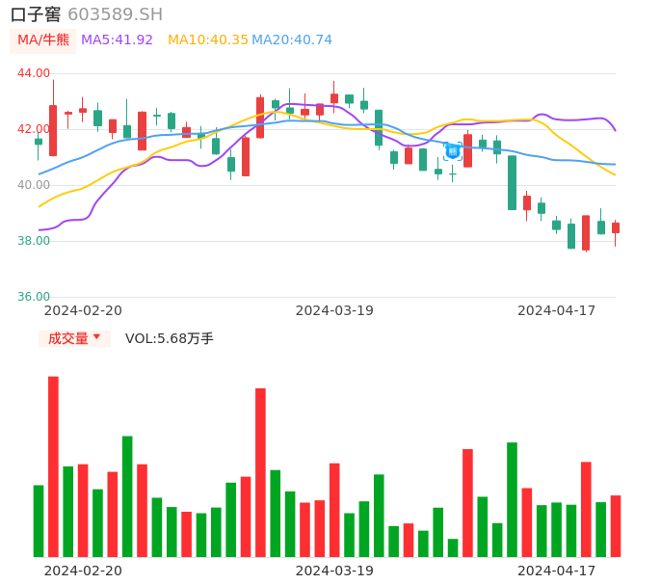Click the 2024-02-20 date under volume chart
This screenshot has width=661, height=584.
[83, 570]
